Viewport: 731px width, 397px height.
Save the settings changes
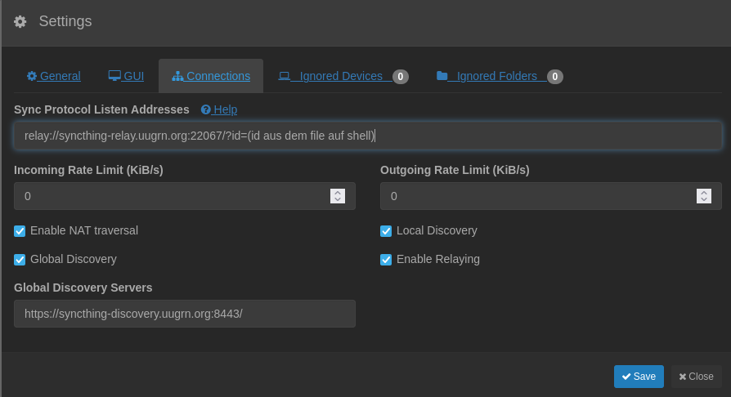(x=639, y=377)
